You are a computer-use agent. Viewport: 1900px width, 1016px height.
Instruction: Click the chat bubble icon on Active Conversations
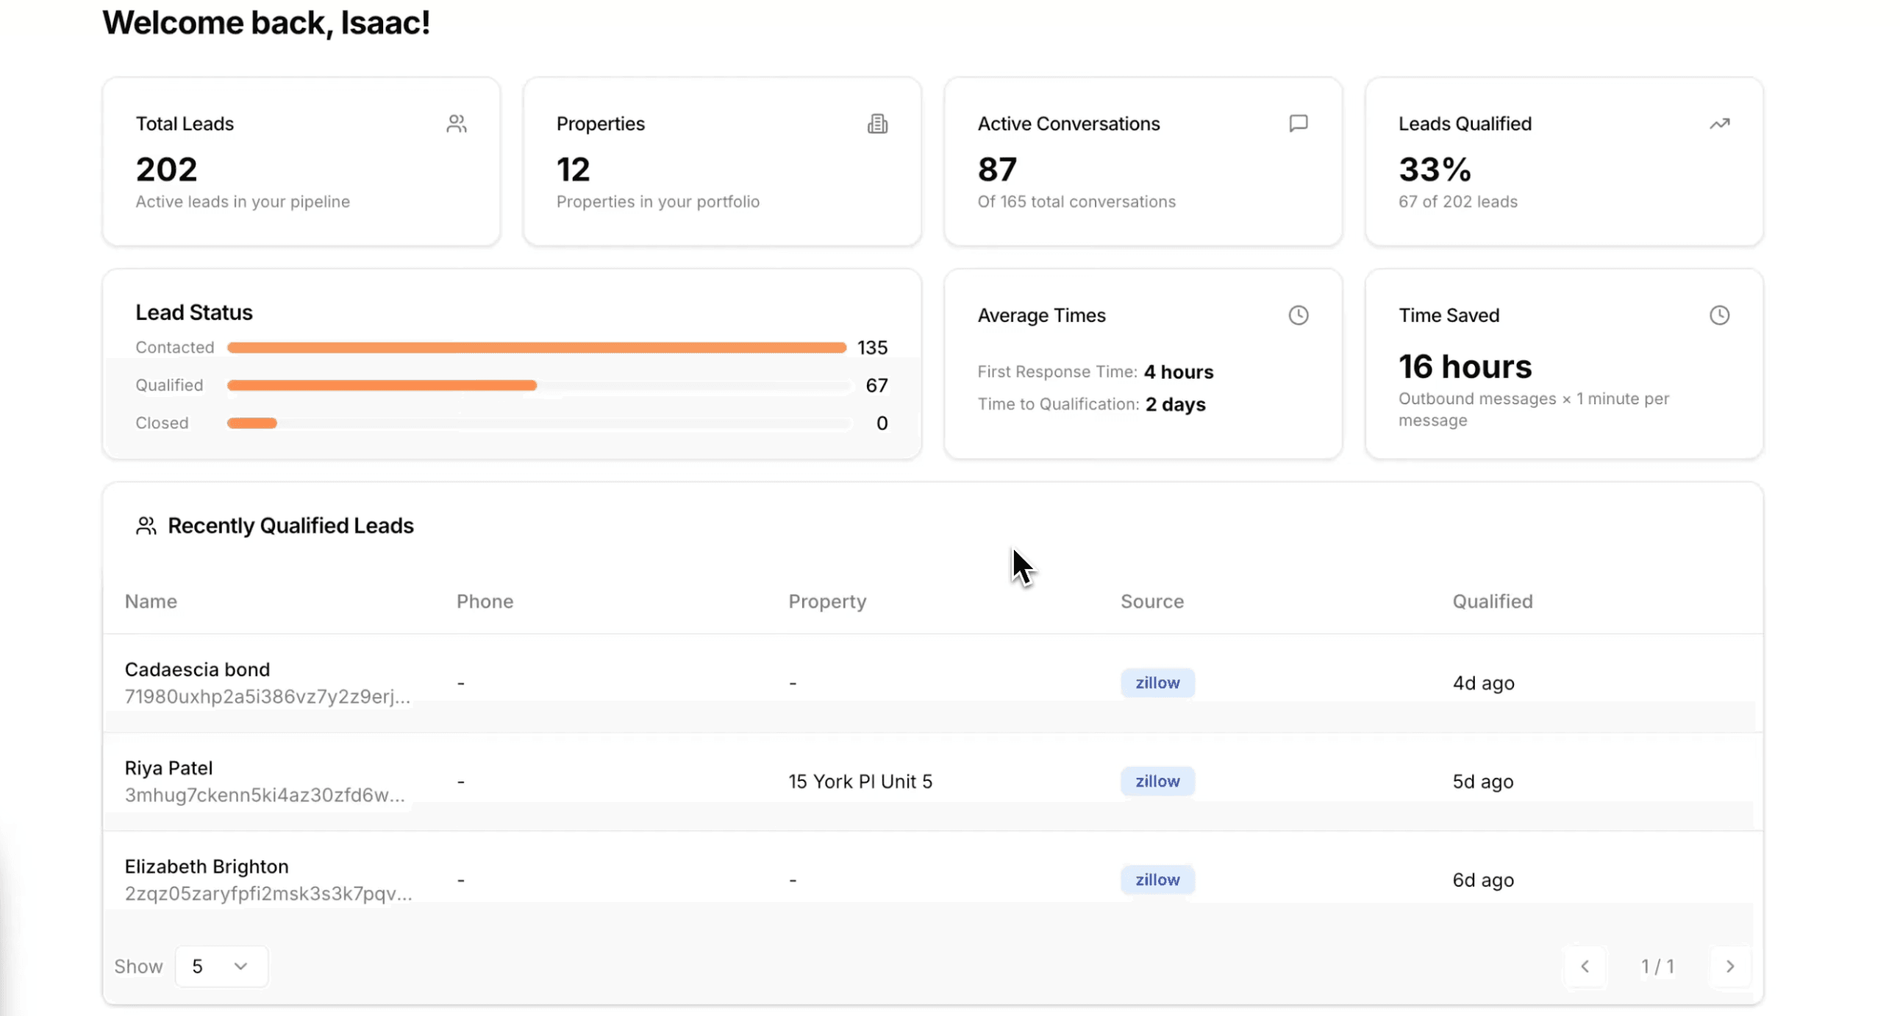click(1298, 123)
